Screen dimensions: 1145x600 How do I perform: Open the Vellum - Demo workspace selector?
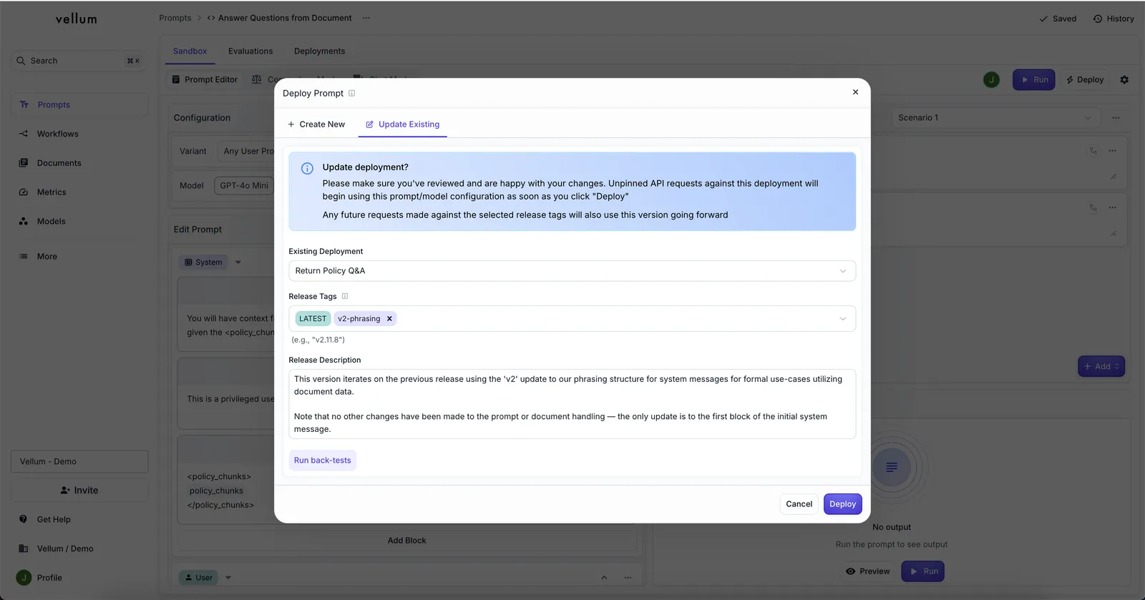click(79, 462)
